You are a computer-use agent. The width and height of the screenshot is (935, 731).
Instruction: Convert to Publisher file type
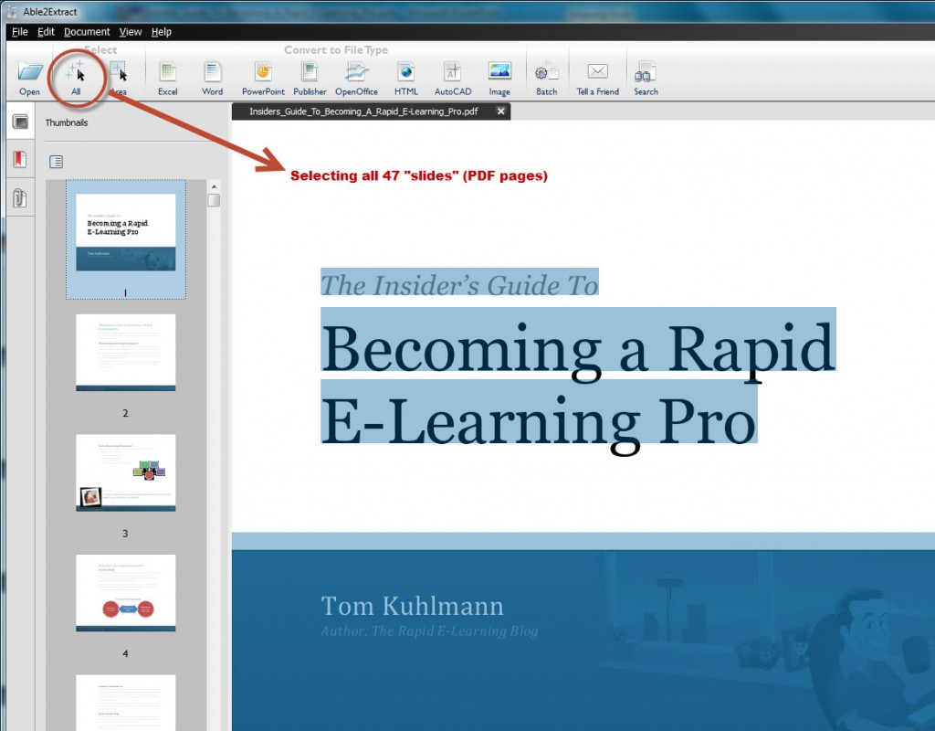(x=310, y=79)
